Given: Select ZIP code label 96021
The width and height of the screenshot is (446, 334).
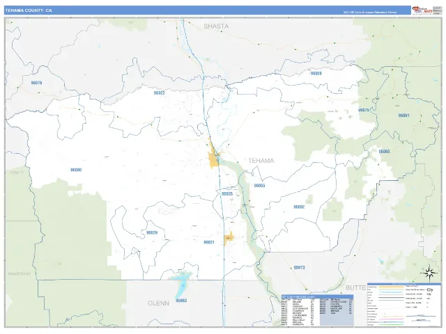Looking at the screenshot, I should (209, 242).
